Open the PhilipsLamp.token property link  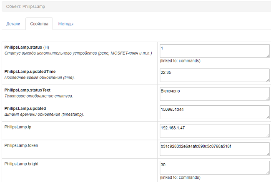pos(21,145)
